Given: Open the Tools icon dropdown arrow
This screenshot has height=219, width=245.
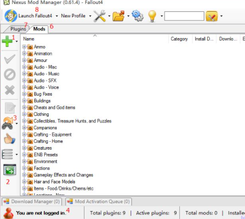Looking at the screenshot, I should (x=109, y=16).
